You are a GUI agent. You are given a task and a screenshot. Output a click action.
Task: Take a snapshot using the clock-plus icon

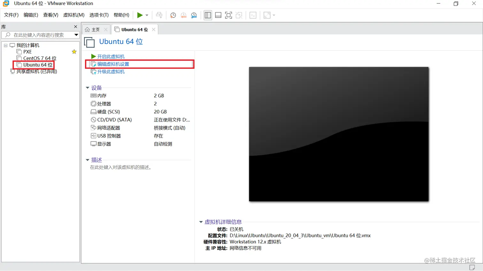[x=172, y=15]
